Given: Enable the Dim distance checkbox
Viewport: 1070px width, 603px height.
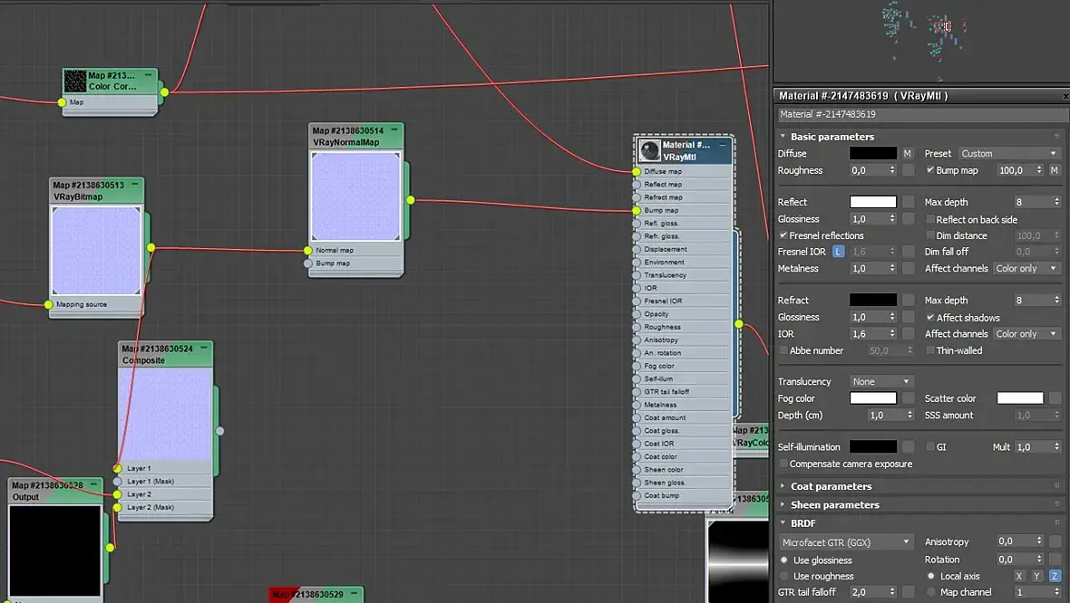Looking at the screenshot, I should [x=930, y=235].
